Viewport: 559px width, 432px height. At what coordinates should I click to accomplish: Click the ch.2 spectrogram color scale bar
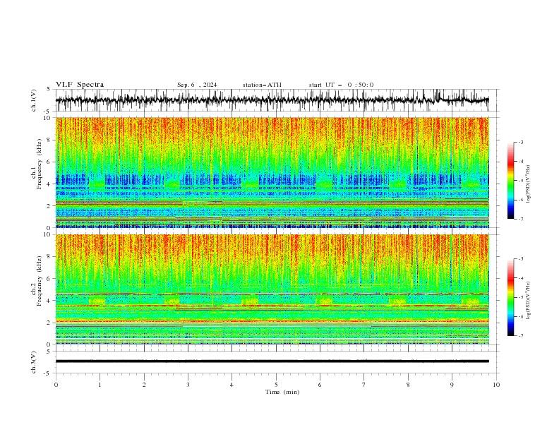click(510, 297)
